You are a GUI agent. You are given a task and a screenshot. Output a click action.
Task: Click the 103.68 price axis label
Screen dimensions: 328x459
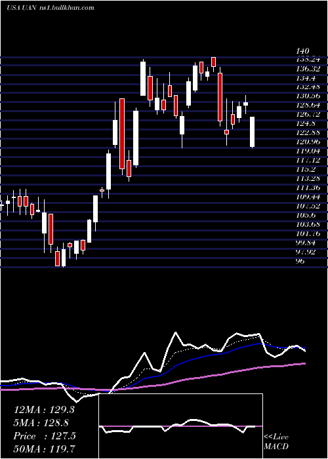(308, 224)
